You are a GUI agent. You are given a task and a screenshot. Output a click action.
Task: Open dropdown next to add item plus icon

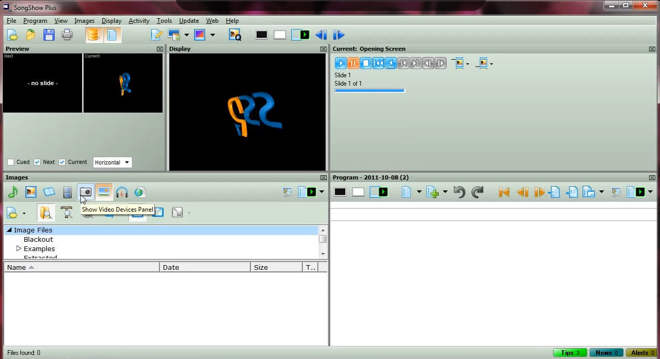click(x=445, y=192)
